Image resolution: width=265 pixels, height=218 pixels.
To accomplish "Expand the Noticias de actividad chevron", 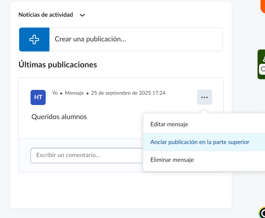I will tap(82, 15).
